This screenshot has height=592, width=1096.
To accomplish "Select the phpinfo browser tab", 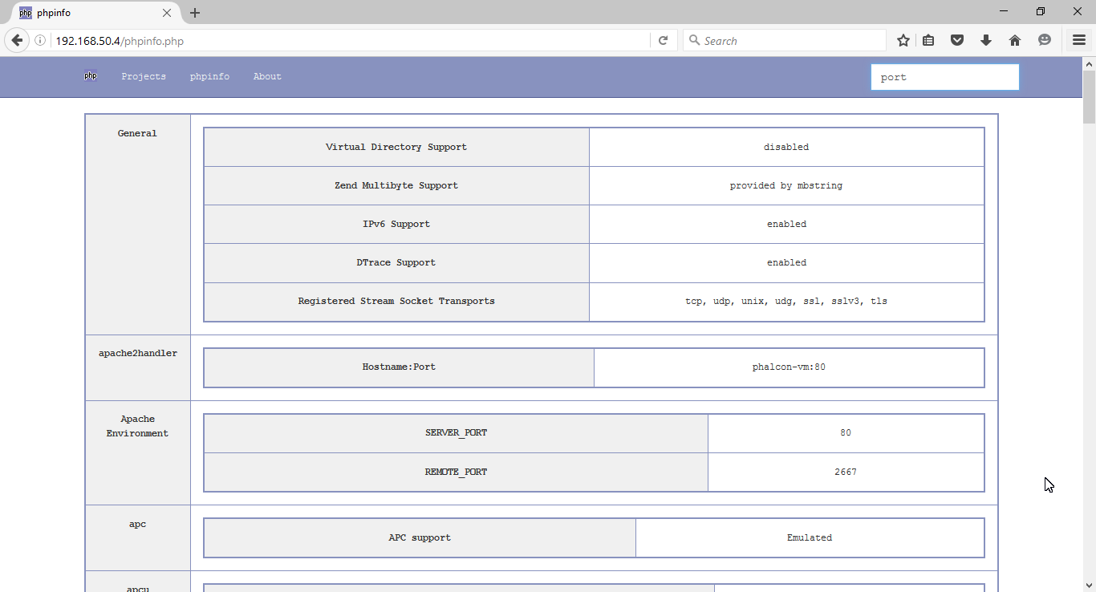I will [96, 13].
